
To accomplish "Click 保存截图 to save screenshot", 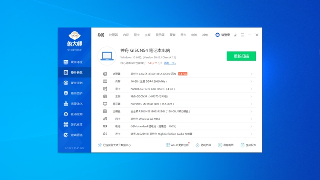I will [x=226, y=145].
